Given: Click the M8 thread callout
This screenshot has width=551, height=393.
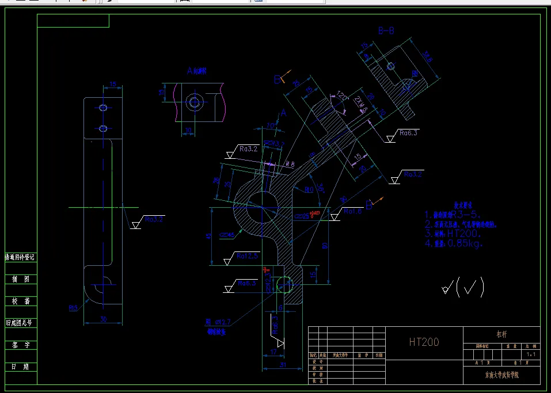Looking at the screenshot, I should point(291,163).
